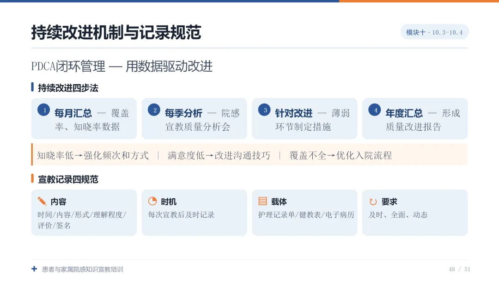Click the number 1 circle badge
The width and height of the screenshot is (499, 281).
(43, 110)
